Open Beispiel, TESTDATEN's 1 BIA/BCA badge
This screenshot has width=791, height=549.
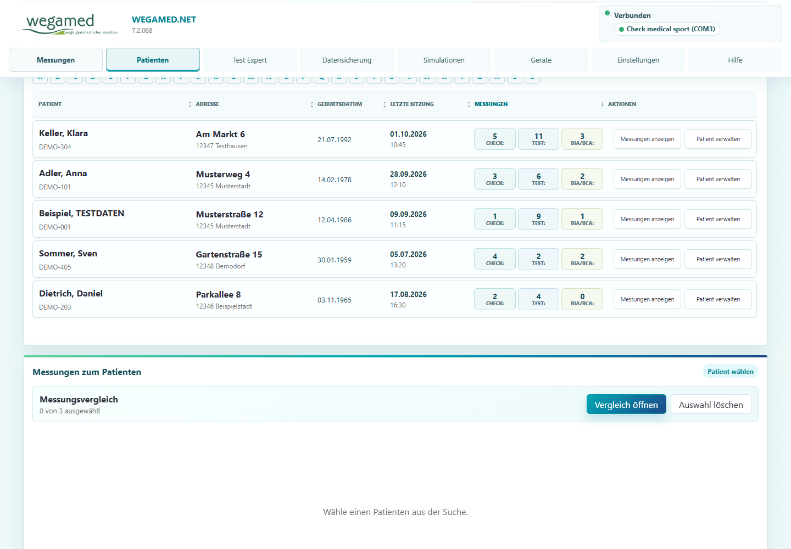[x=582, y=219]
